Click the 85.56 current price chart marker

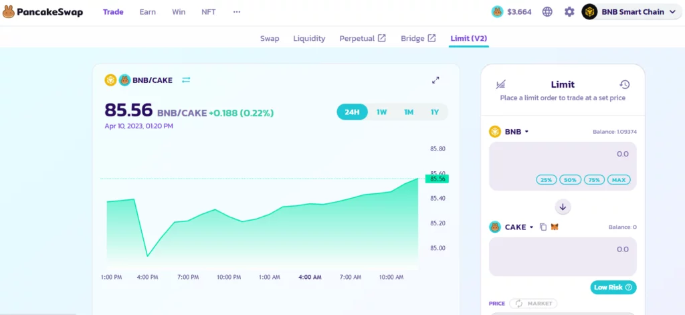[437, 179]
